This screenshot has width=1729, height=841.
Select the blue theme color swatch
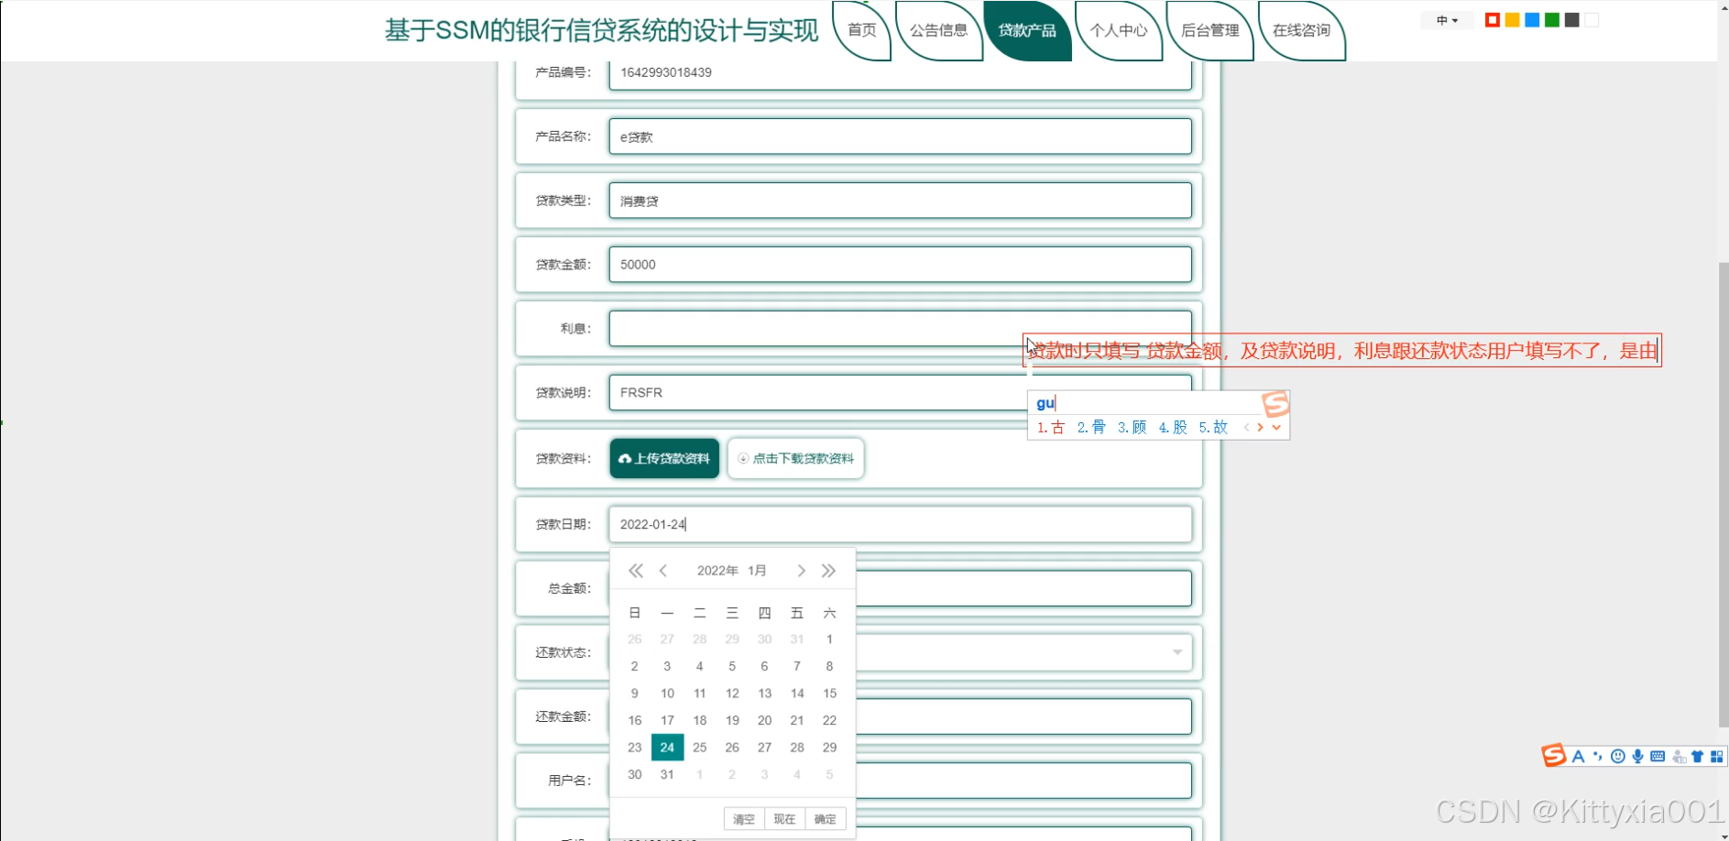1532,20
